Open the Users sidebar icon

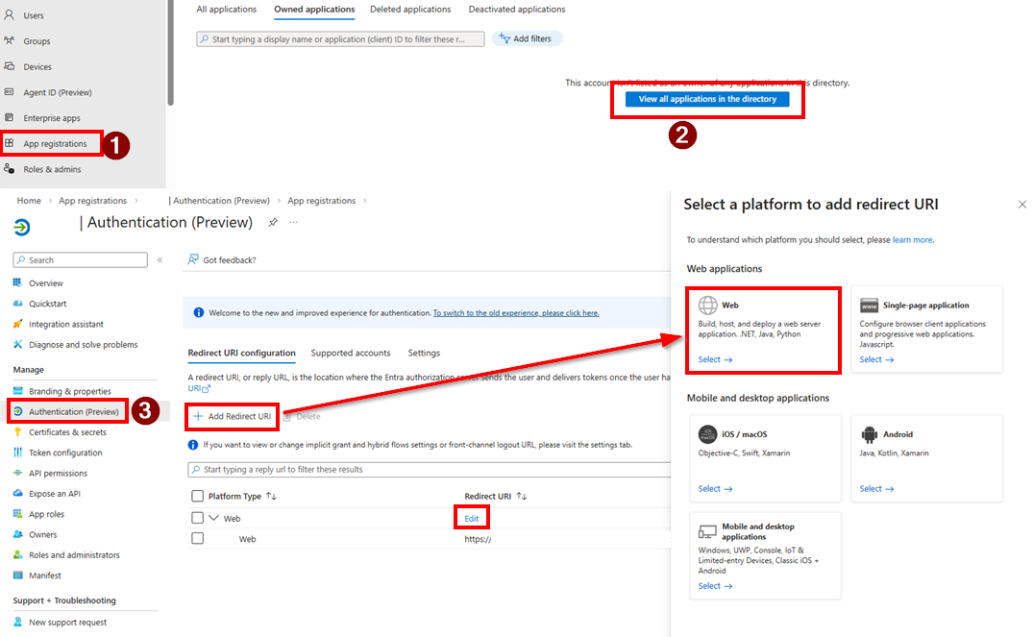pos(10,14)
